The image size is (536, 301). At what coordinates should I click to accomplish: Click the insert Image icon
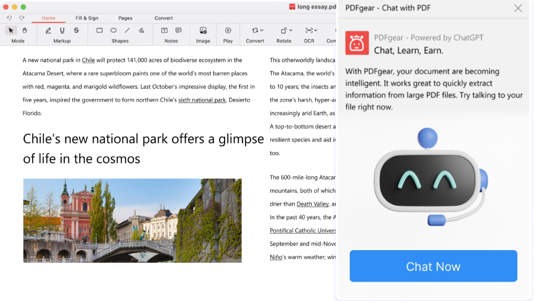(x=203, y=30)
